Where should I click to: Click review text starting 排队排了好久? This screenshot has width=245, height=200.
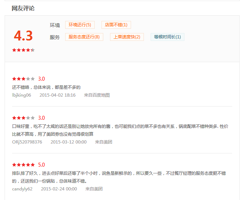119,177
